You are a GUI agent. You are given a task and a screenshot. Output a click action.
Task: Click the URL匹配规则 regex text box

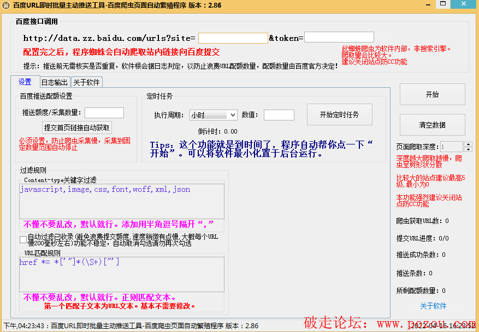(122, 274)
